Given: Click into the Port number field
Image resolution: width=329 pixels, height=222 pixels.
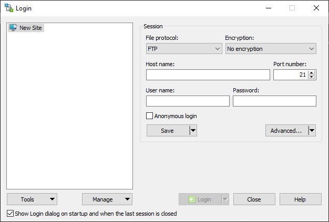Looking at the screenshot, I should point(291,75).
